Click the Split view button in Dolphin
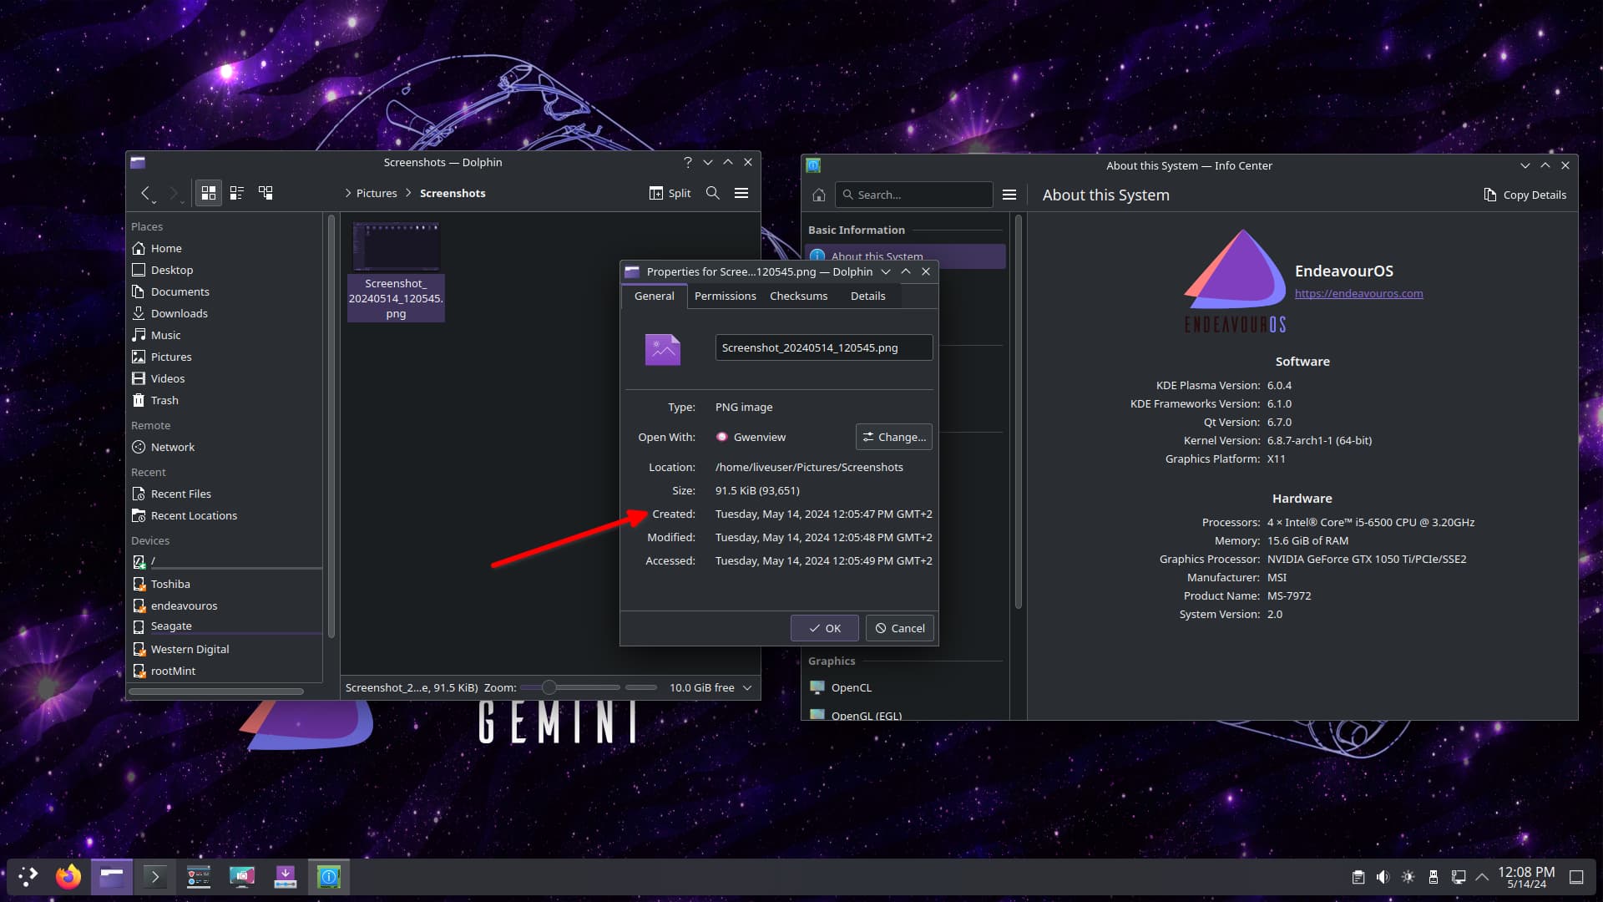1603x902 pixels. [x=670, y=193]
